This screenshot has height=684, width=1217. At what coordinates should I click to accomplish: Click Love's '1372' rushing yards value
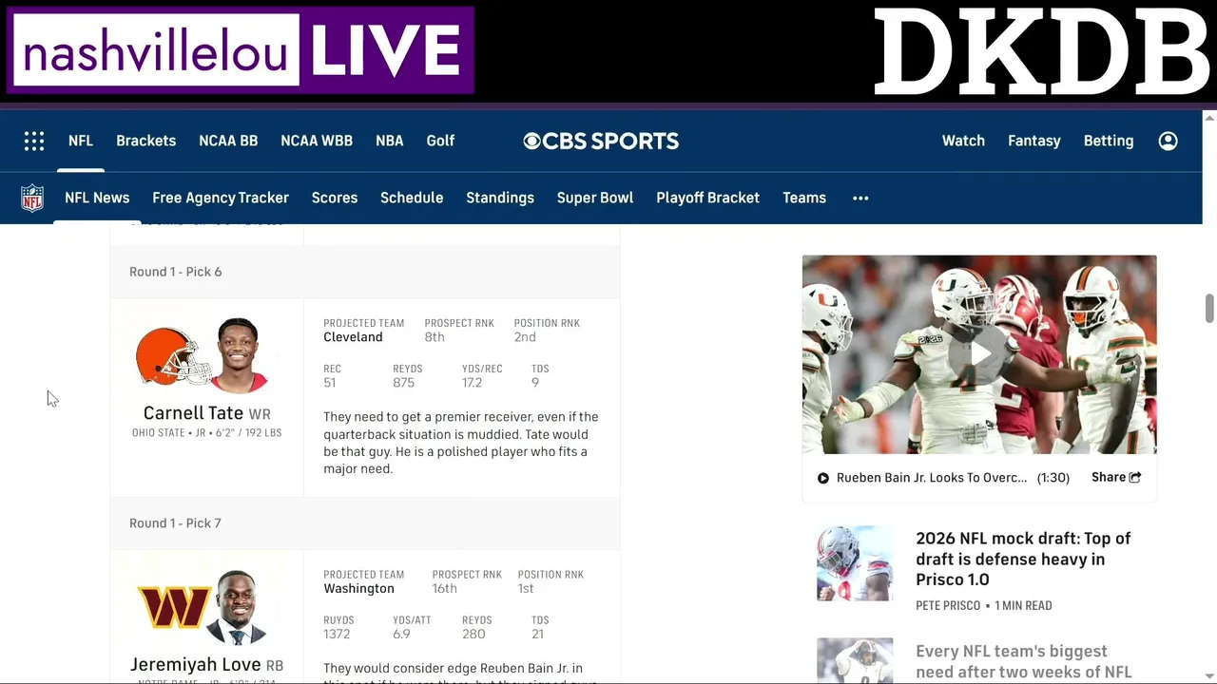(337, 635)
